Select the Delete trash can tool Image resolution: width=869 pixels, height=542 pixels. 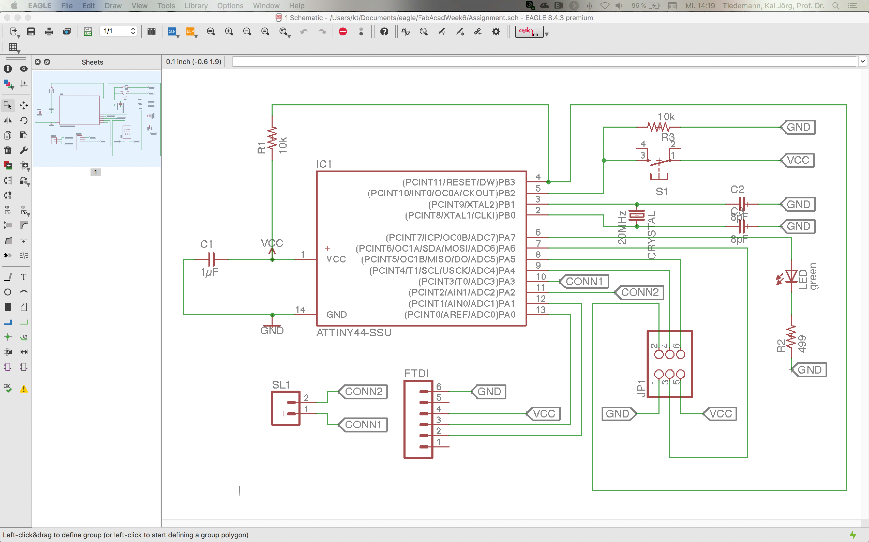point(8,150)
